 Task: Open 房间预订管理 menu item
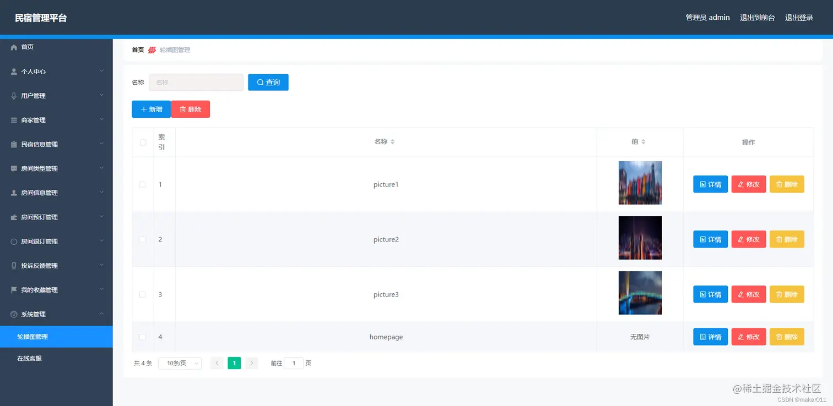pyautogui.click(x=56, y=217)
